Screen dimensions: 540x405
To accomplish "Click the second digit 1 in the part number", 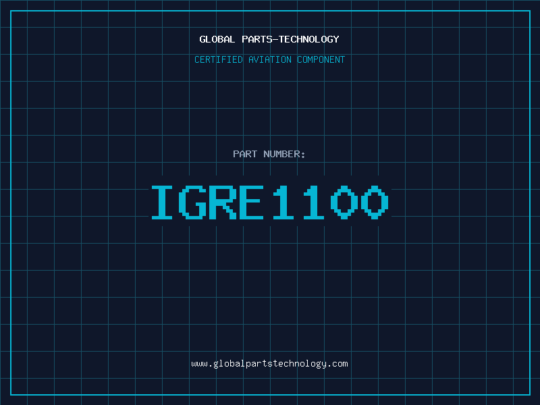I will 315,202.
